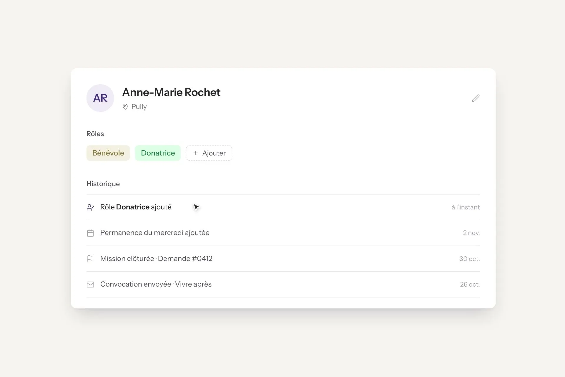This screenshot has width=565, height=377.
Task: Click the name Anne-Marie Rochet
Action: [x=171, y=92]
